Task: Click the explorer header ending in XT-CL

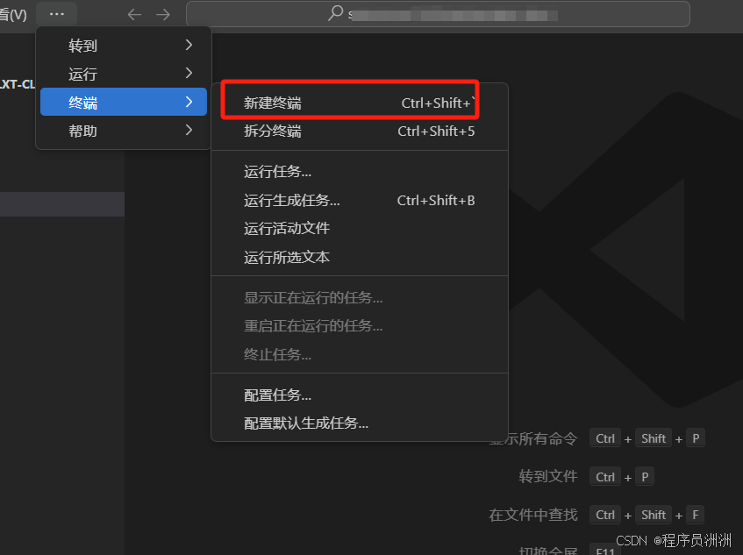Action: pyautogui.click(x=18, y=84)
